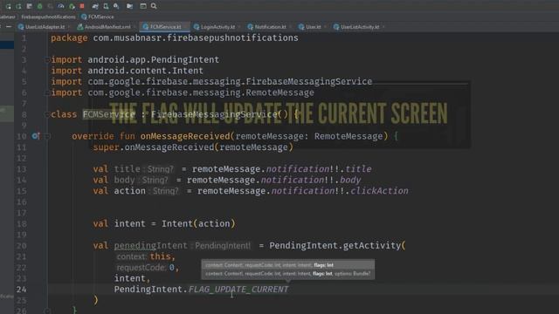The image size is (559, 314).
Task: Click the fold end marker at line 26
Action: (47, 311)
